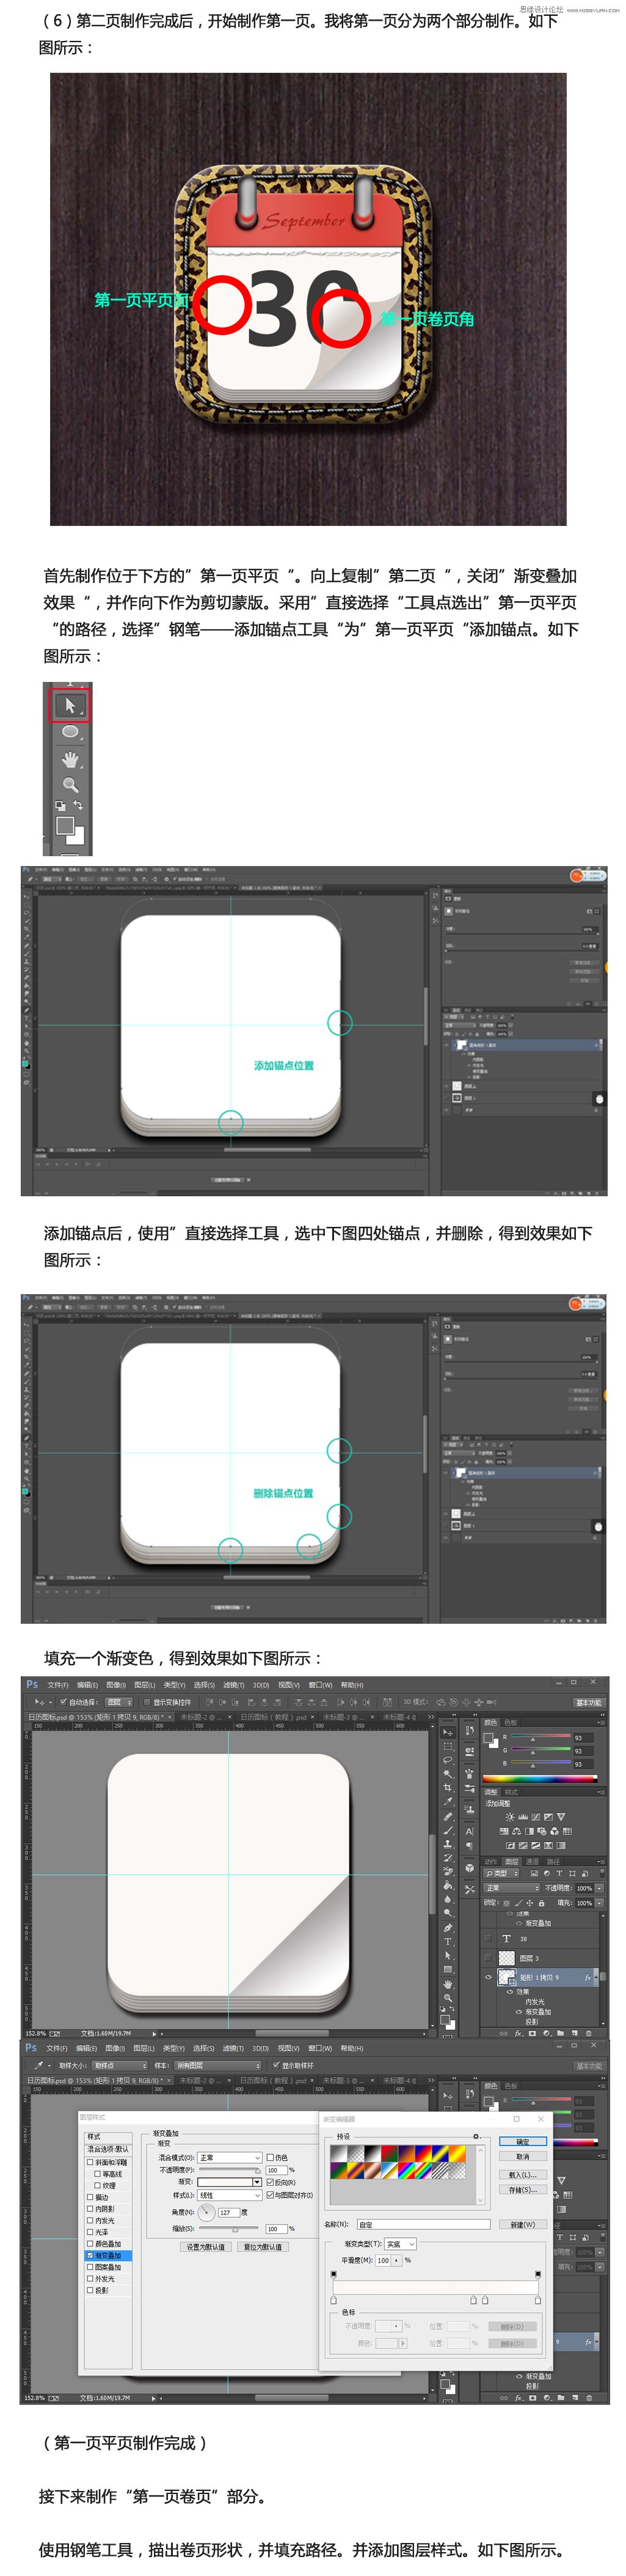Click the 角度 field showing 127
The height and width of the screenshot is (2576, 626).
pos(230,2213)
